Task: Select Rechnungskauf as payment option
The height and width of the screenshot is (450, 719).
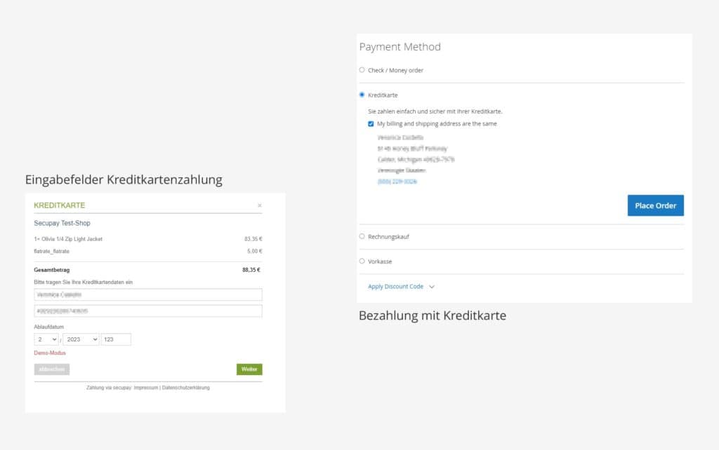Action: point(362,236)
